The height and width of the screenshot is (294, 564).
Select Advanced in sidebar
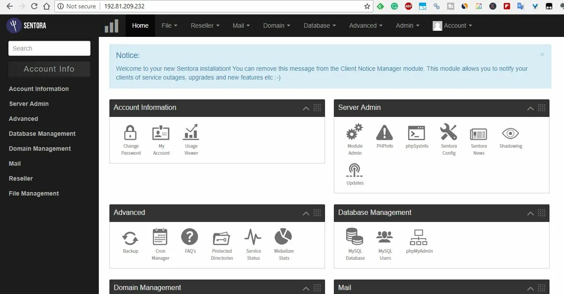coord(23,119)
